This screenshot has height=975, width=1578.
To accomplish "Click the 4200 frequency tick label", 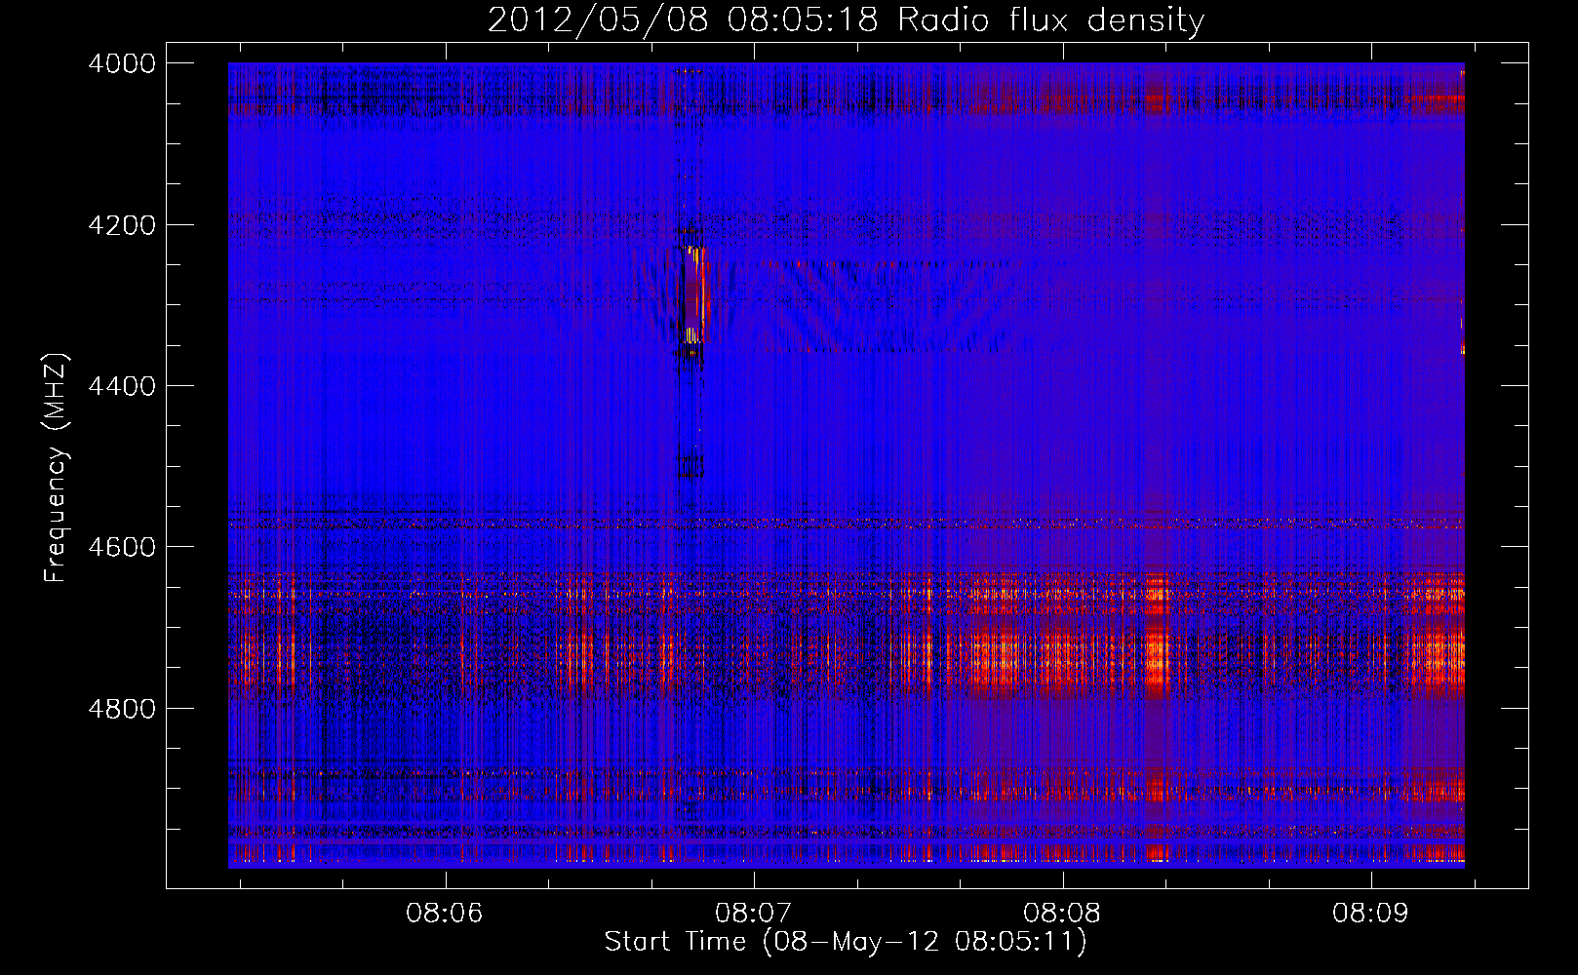I will tap(122, 224).
